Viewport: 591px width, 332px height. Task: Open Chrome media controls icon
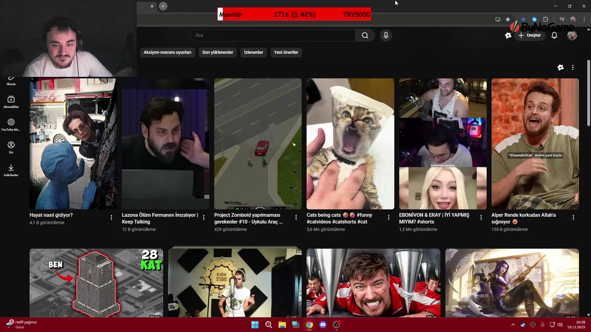pos(562,19)
